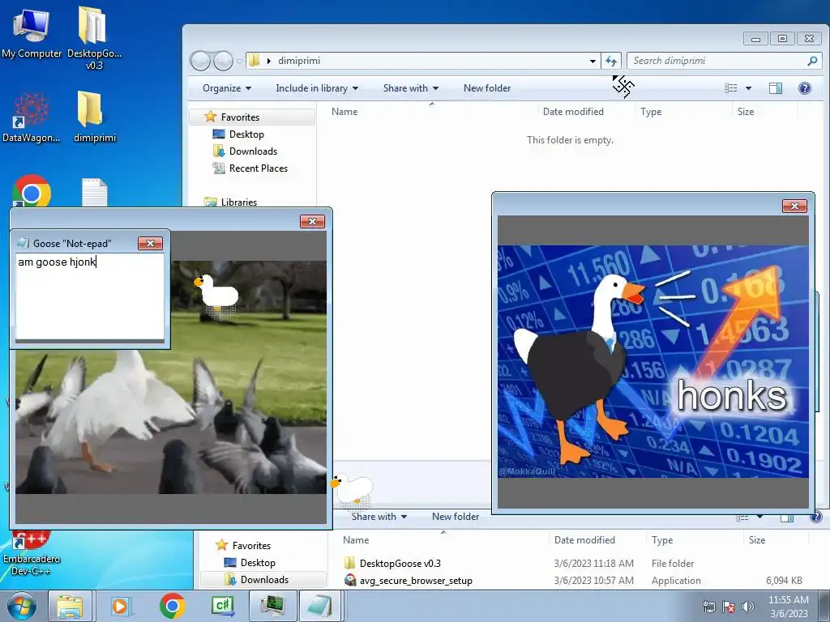Sort by the Name column in the dimiprimi window

click(344, 112)
